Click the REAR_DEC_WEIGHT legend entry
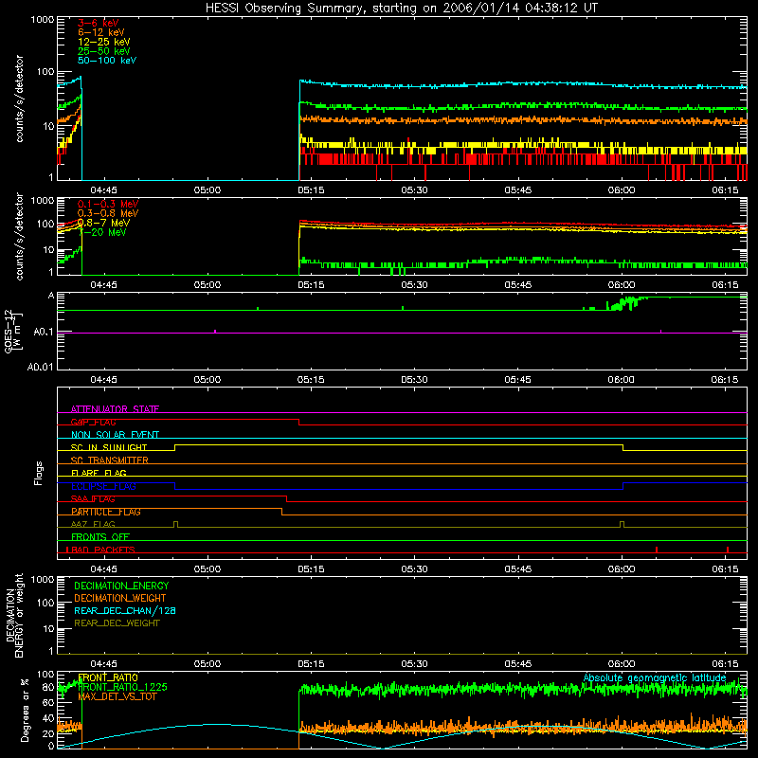 (117, 623)
